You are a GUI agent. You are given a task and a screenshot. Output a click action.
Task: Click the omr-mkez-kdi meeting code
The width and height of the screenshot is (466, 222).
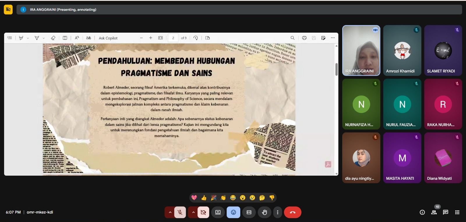tap(40, 212)
